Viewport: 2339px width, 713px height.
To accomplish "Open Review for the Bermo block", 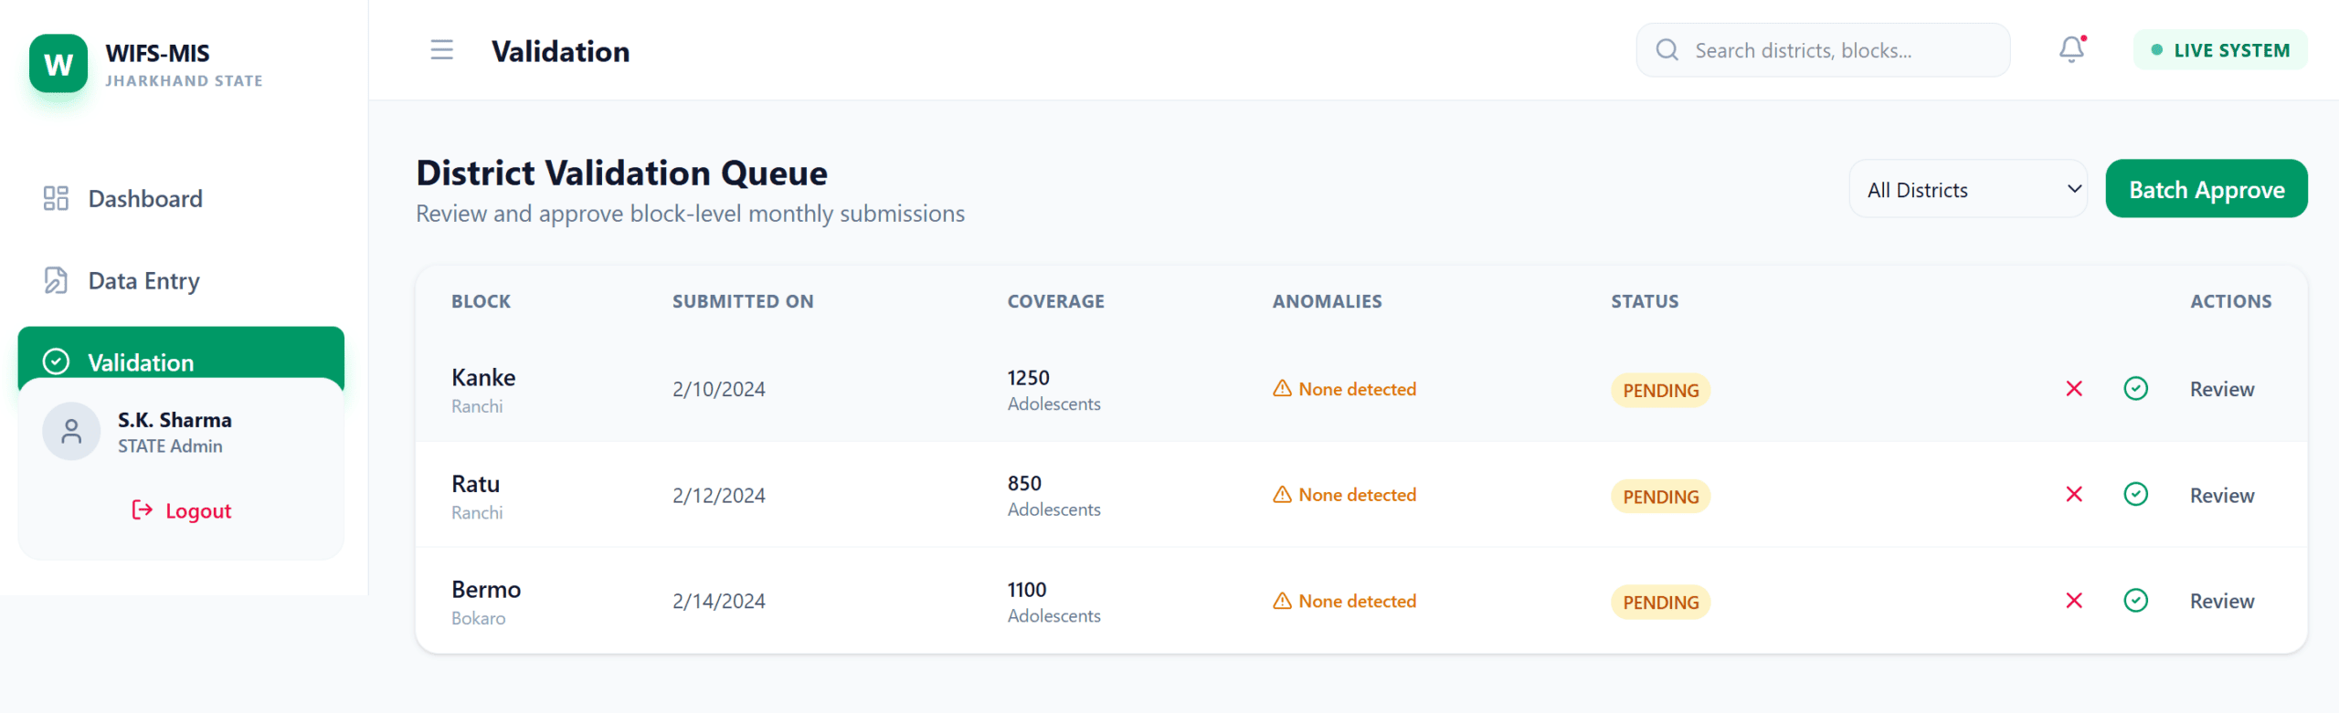I will click(x=2221, y=601).
